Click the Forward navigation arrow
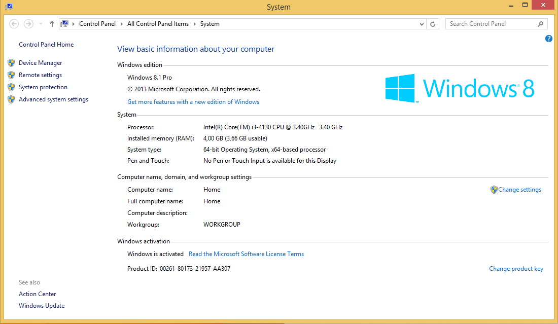This screenshot has height=324, width=558. (28, 24)
